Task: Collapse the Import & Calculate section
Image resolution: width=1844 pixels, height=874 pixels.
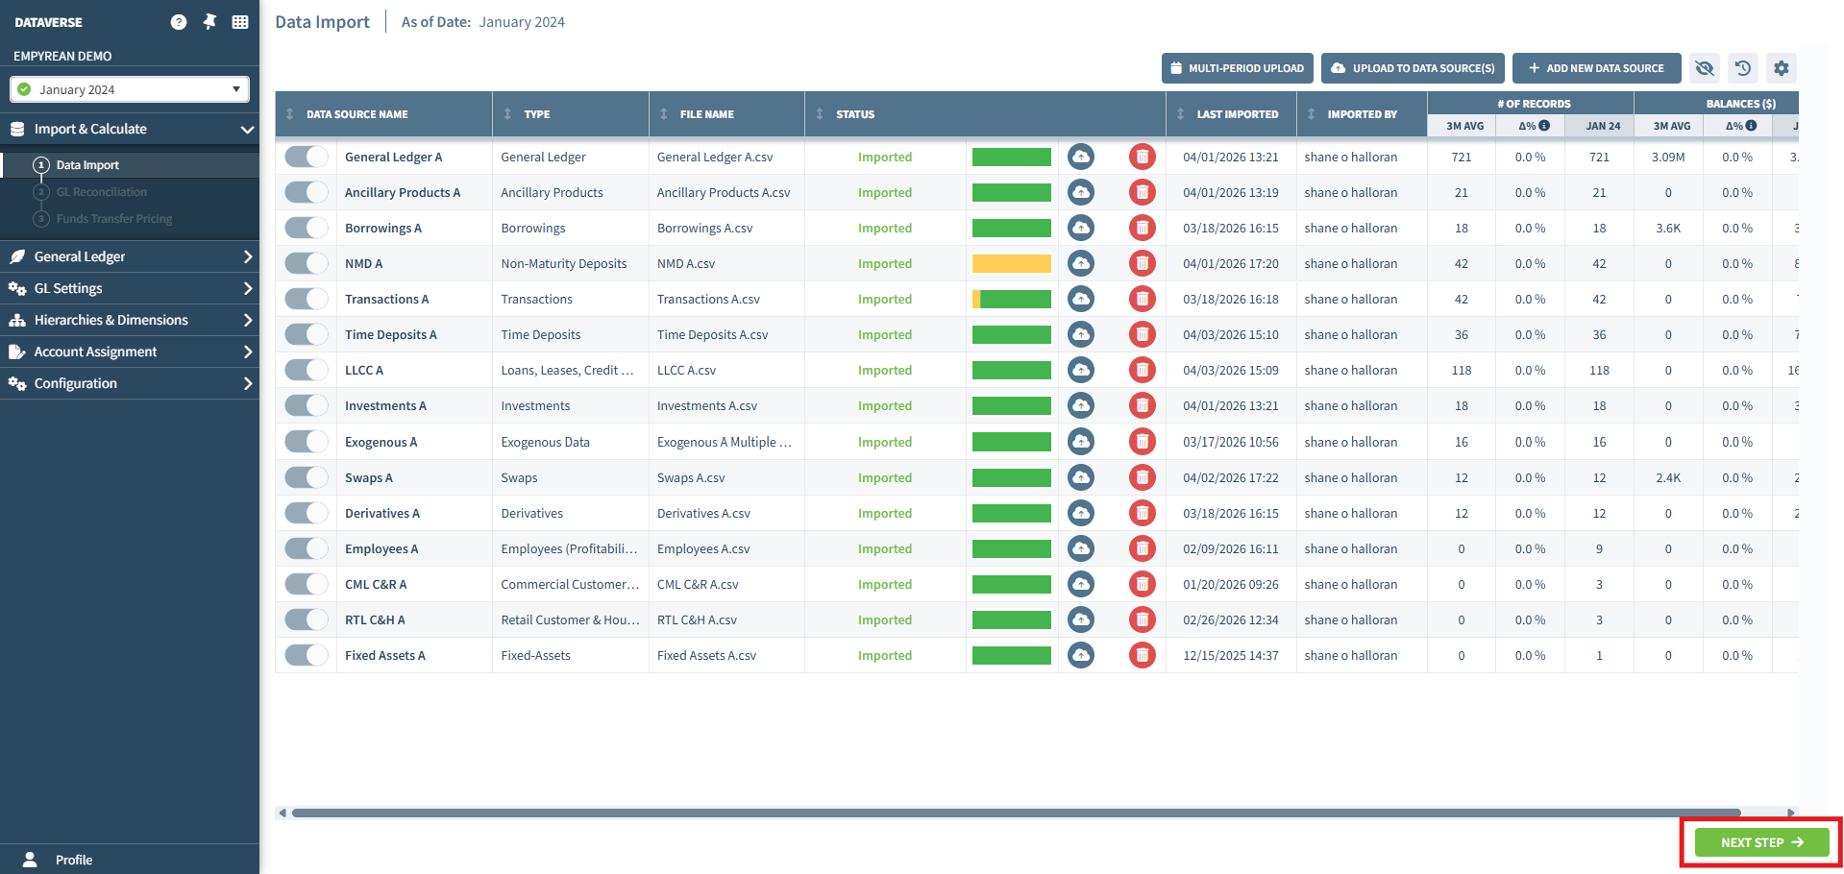Action: click(x=130, y=129)
